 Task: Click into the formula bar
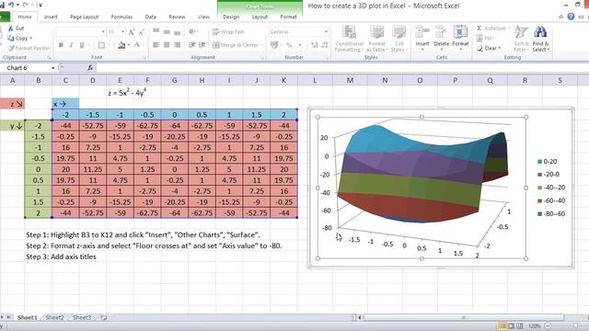pyautogui.click(x=341, y=68)
